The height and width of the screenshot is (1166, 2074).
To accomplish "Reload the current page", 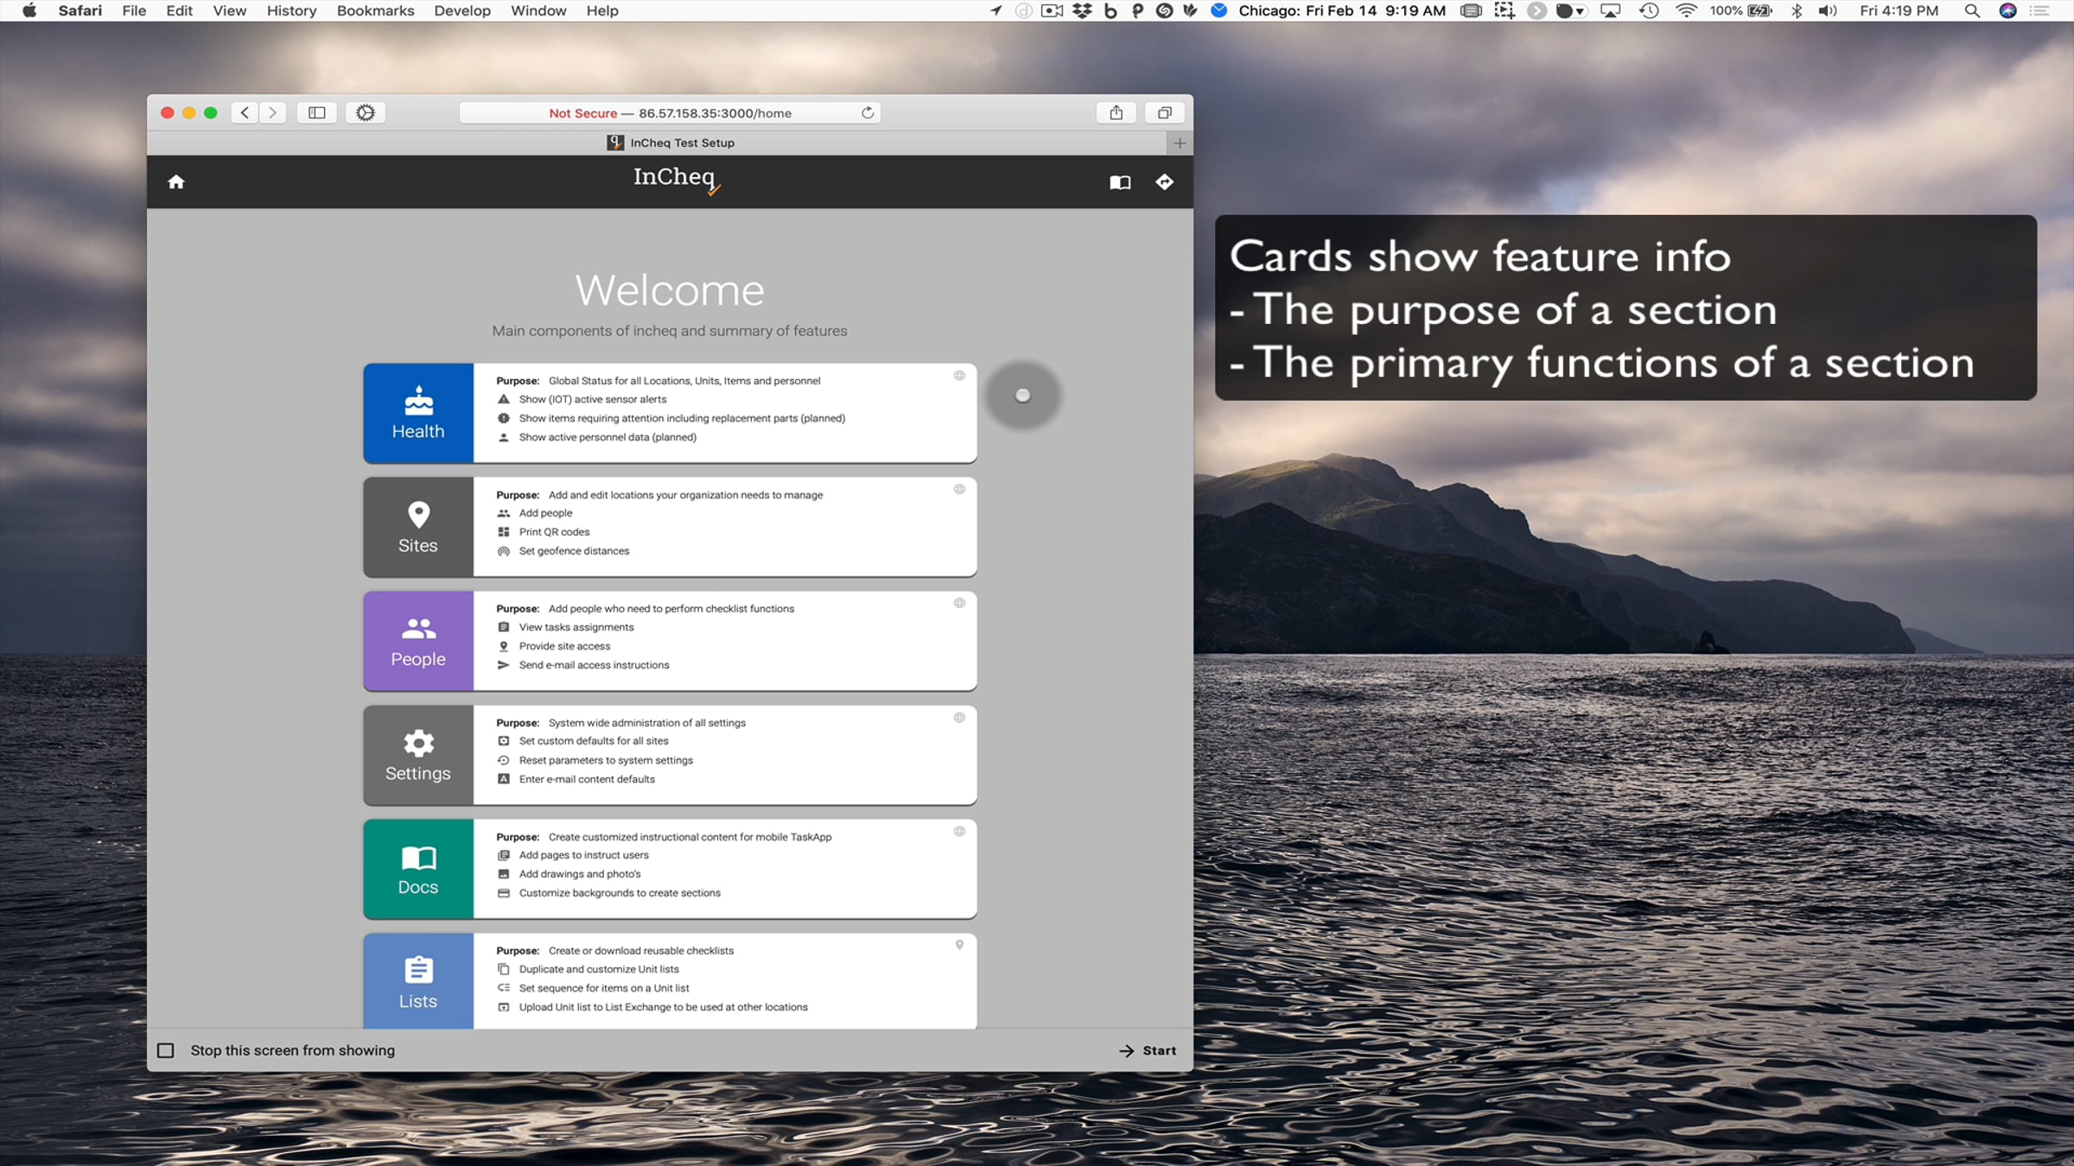I will click(x=868, y=113).
